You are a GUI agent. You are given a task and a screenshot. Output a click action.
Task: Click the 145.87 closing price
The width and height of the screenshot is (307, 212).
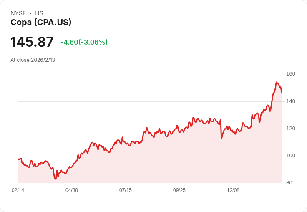[x=32, y=42]
